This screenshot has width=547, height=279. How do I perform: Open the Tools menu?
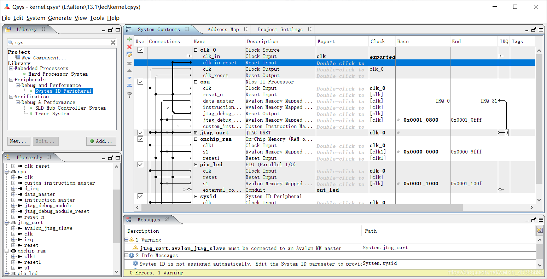pyautogui.click(x=97, y=18)
